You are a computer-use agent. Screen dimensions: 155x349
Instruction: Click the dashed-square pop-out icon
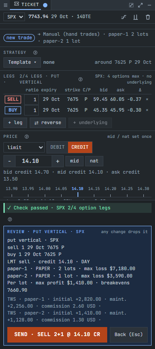131,5
